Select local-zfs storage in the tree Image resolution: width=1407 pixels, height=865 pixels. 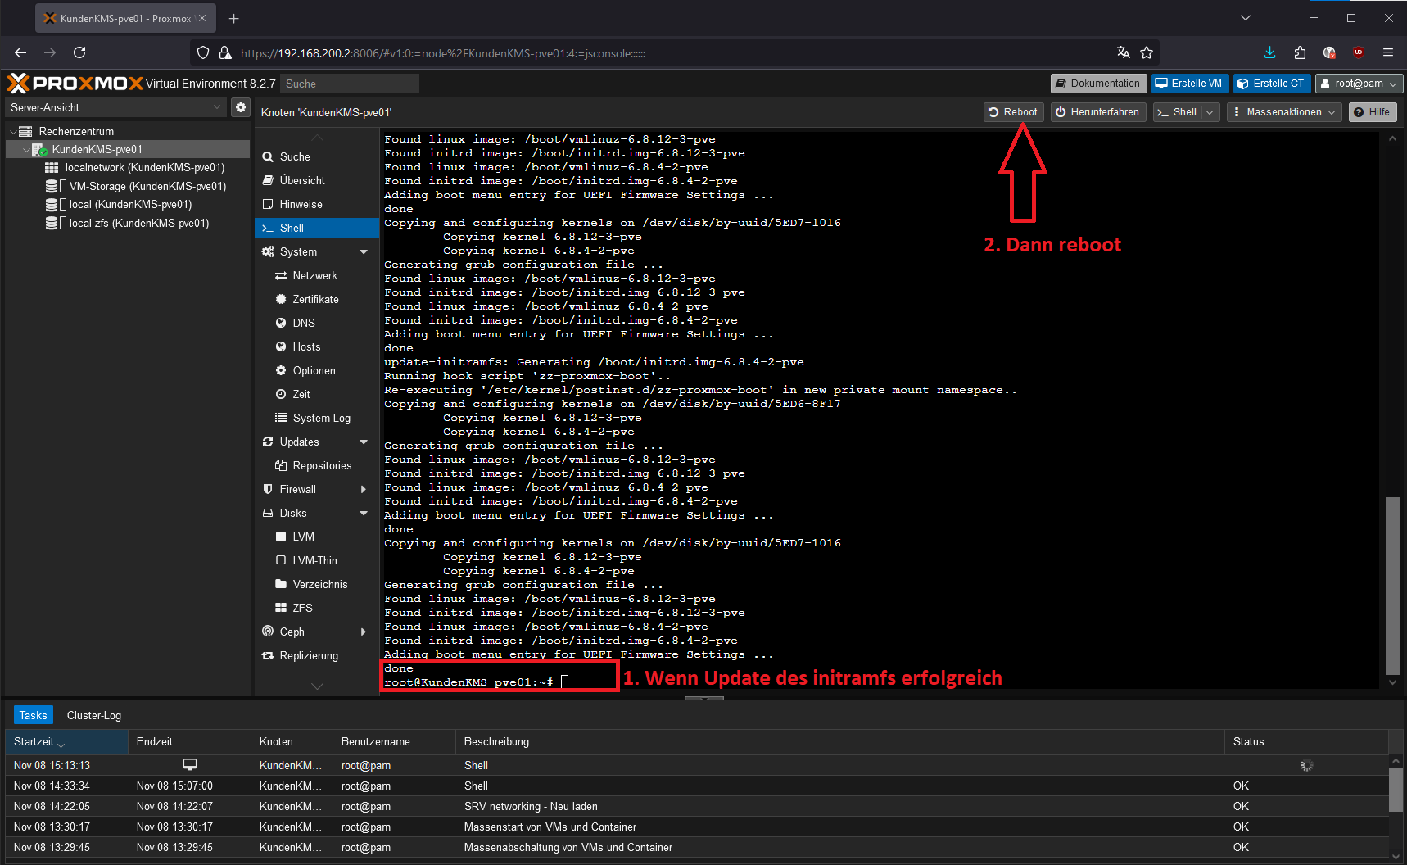pyautogui.click(x=138, y=224)
